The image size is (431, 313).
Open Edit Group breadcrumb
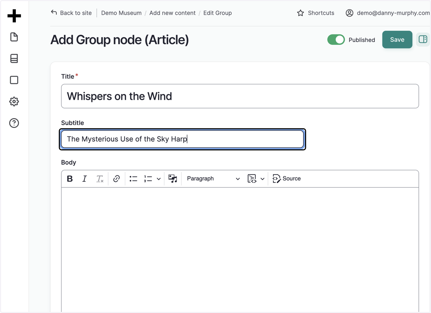click(218, 13)
